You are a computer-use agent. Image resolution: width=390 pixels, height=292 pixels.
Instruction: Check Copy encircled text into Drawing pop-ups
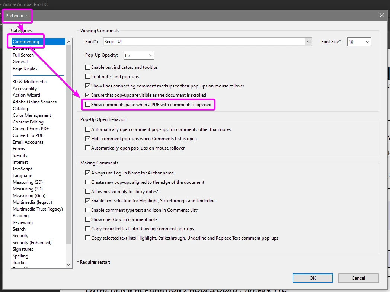[87, 229]
